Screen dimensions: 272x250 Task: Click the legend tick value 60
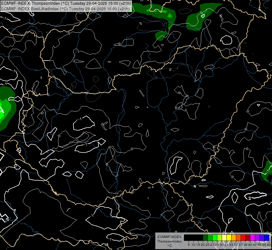point(269,245)
